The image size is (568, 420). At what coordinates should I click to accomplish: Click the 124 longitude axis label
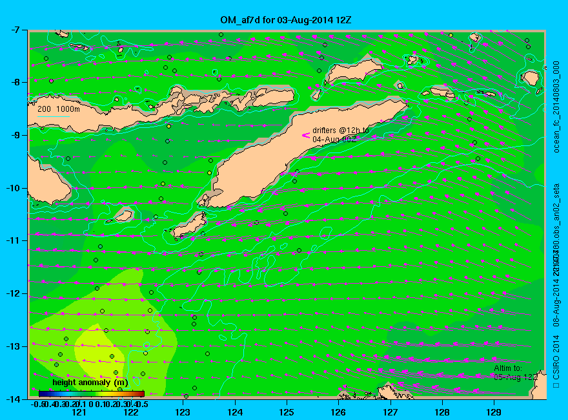(235, 412)
